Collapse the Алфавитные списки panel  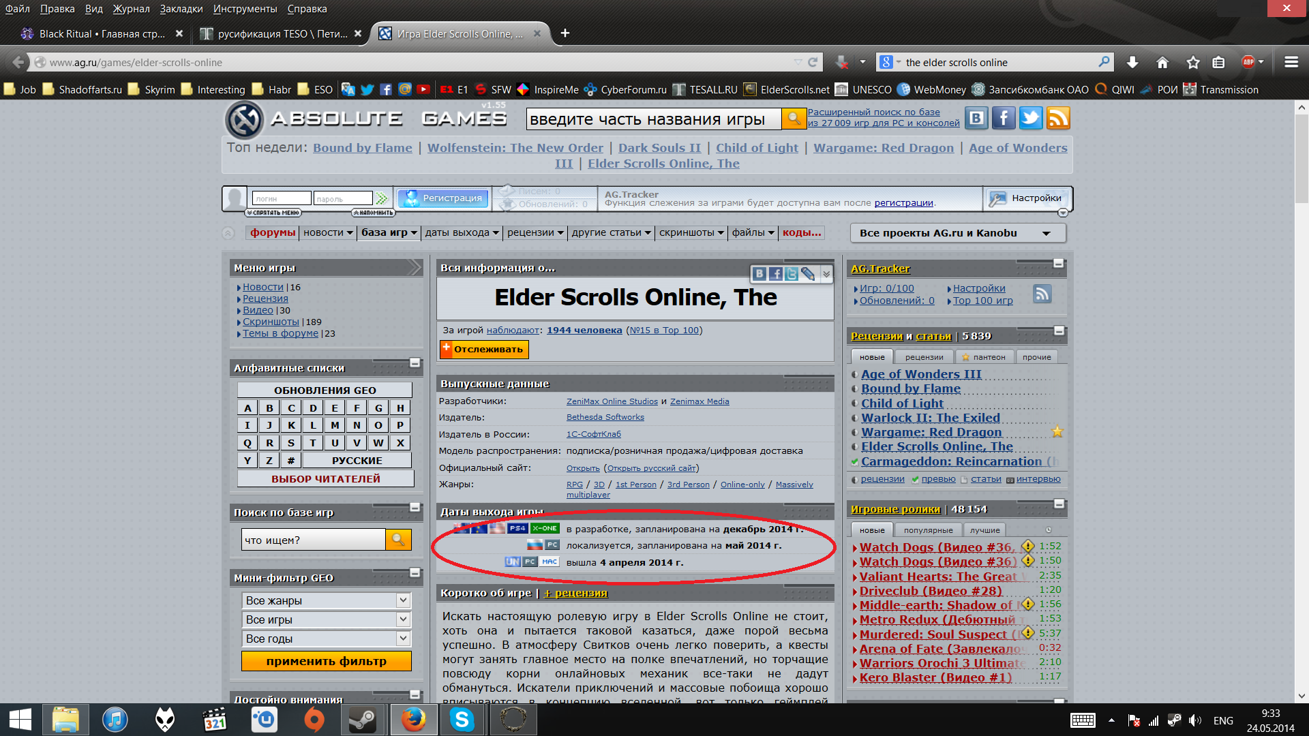pos(415,363)
